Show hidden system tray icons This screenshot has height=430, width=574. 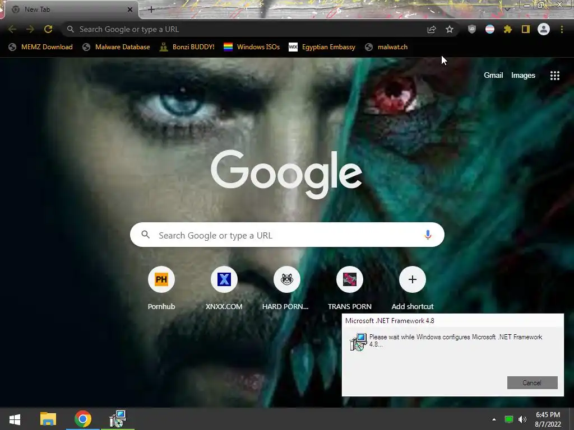point(494,419)
